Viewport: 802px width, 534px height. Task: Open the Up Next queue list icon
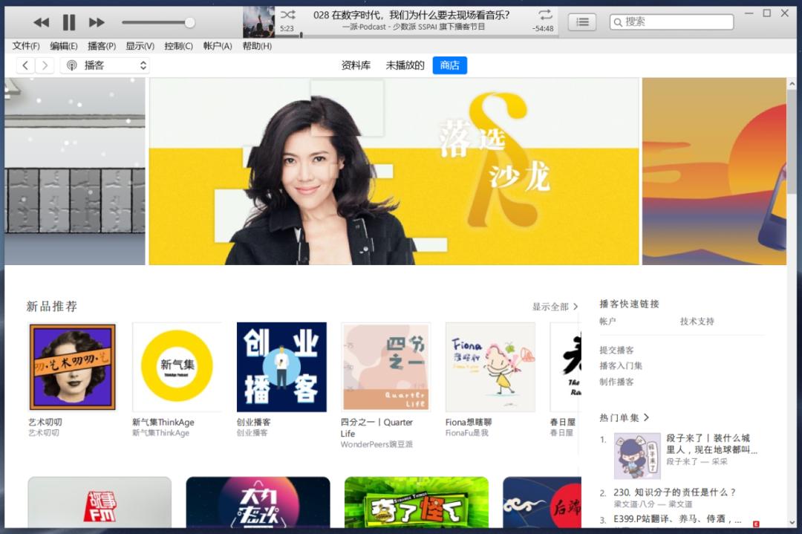coord(582,22)
